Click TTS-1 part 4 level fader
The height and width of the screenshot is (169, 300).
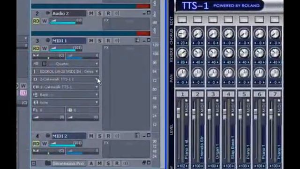225,114
